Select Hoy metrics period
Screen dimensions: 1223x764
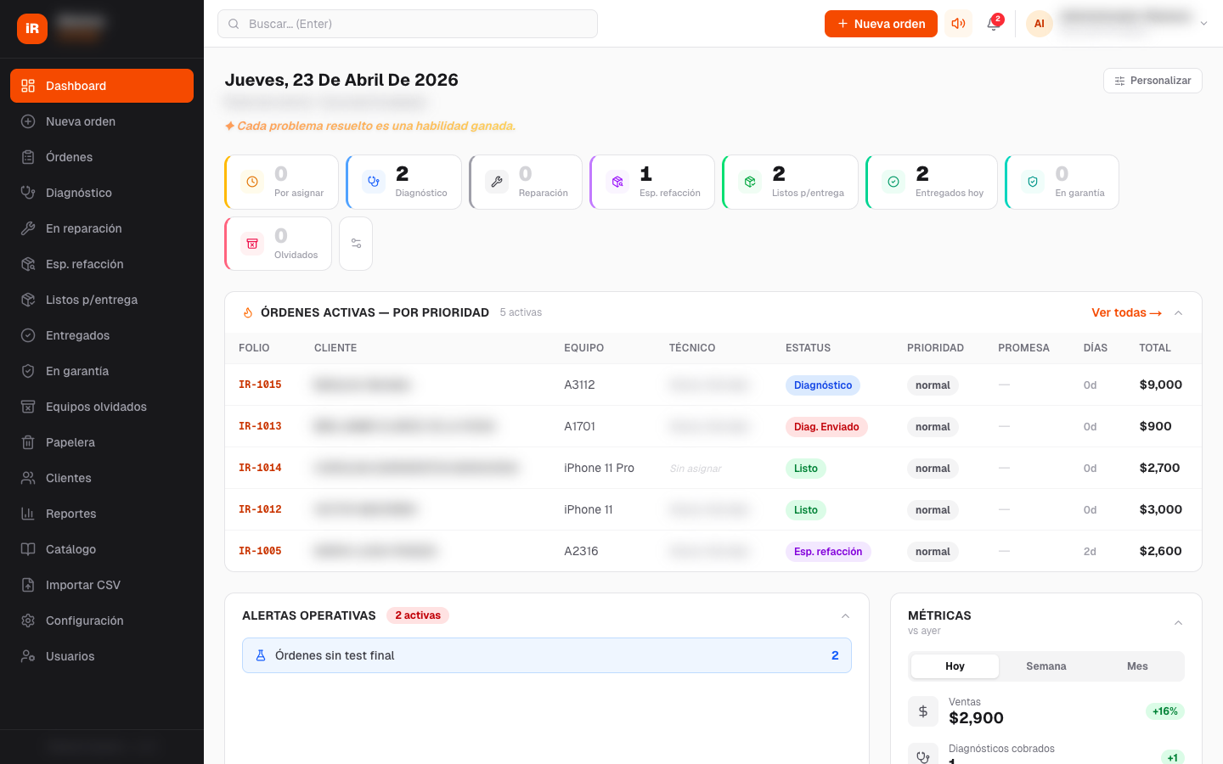coord(955,666)
